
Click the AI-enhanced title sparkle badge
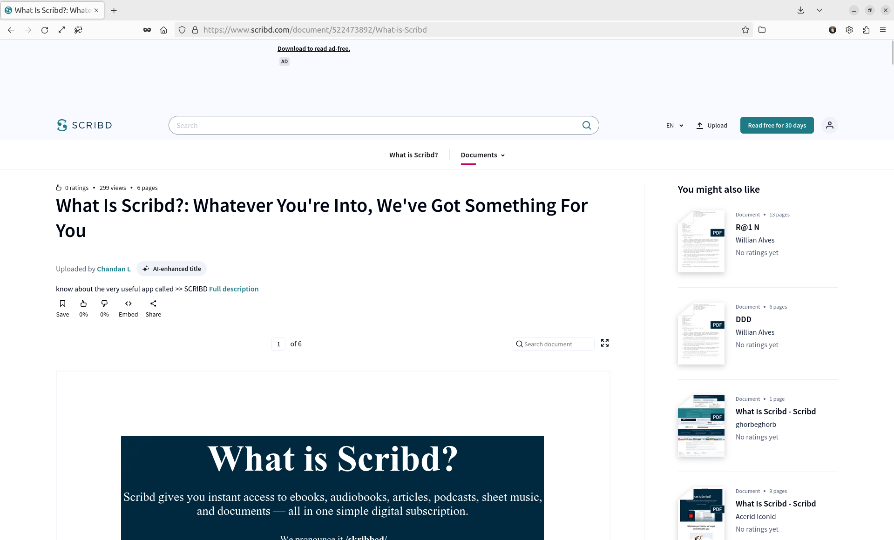[172, 269]
